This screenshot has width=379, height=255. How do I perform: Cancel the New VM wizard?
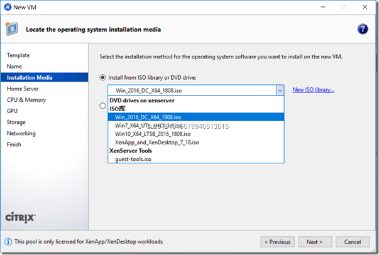click(x=353, y=241)
